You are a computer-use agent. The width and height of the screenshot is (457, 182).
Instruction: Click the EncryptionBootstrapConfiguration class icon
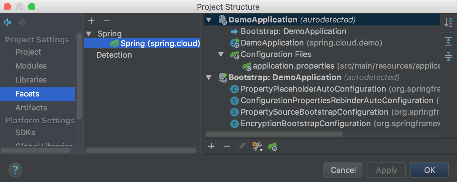(234, 124)
